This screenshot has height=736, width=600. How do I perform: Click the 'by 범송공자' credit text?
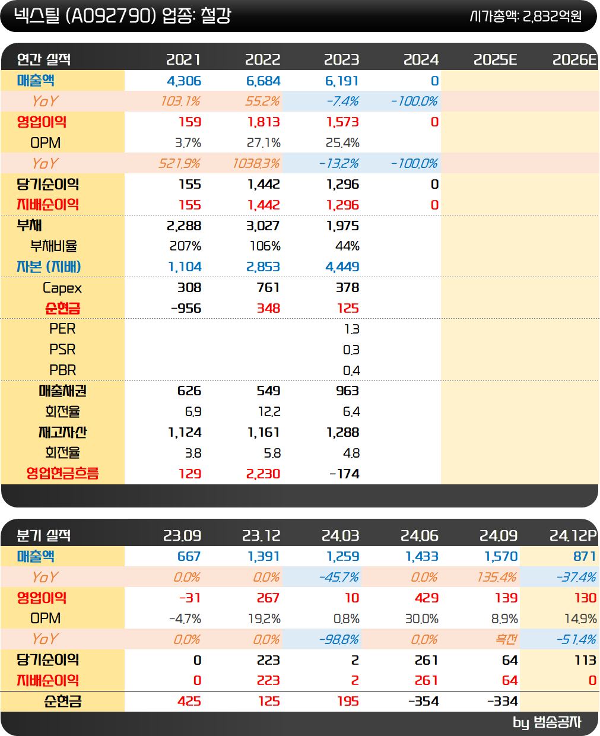(547, 722)
